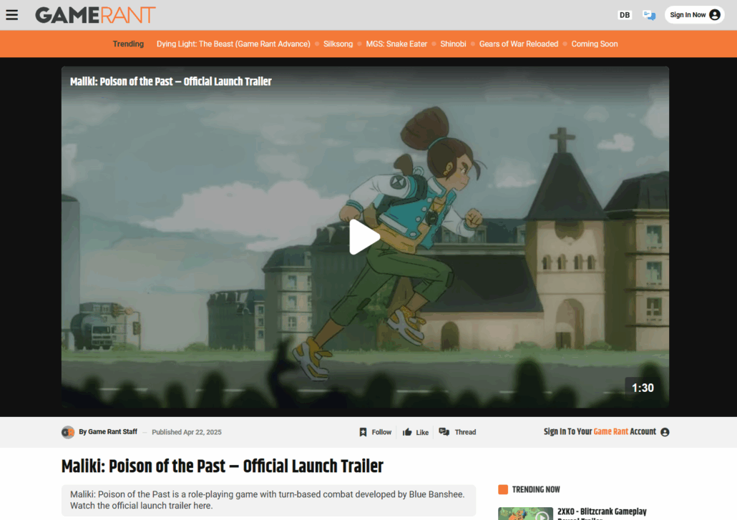Open Gears of War Reloaded link
Screen dimensions: 737x520
point(518,44)
